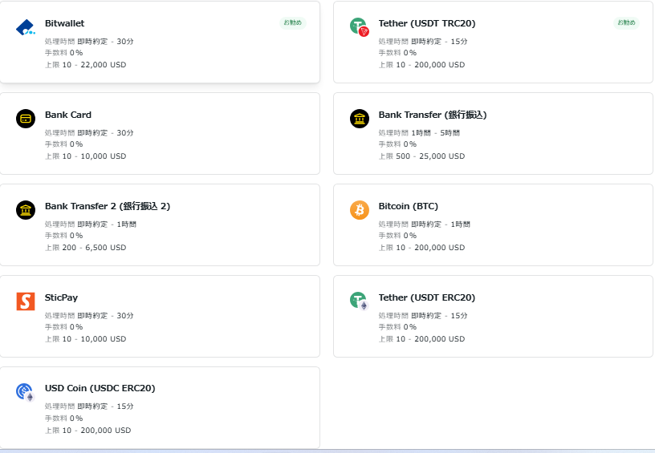Screen dimensions: 655x453
Task: Choose Tether (USDT TRC20) title
Action: tap(427, 23)
